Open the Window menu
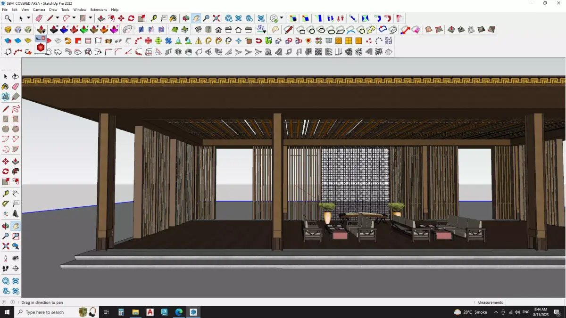Screen dimensions: 566x318 tap(80, 9)
